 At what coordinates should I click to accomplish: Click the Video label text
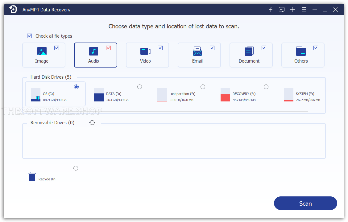tap(145, 61)
